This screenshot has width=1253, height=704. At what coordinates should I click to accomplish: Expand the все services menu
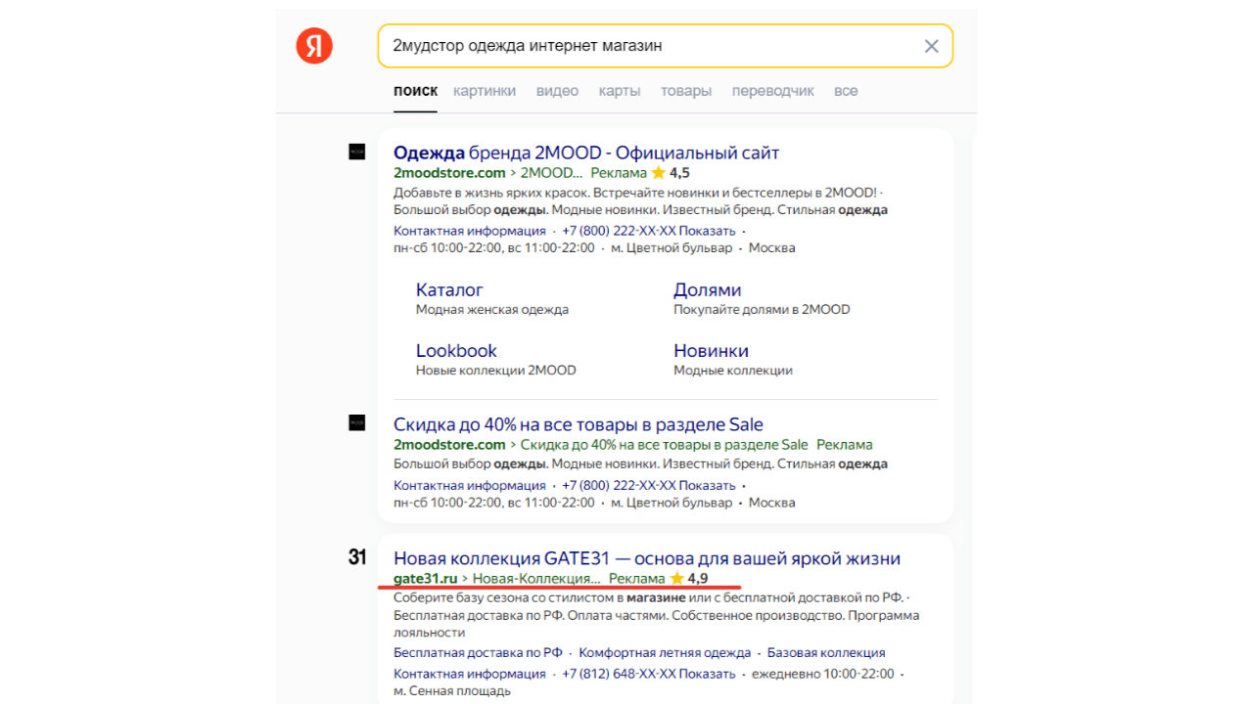coord(846,91)
